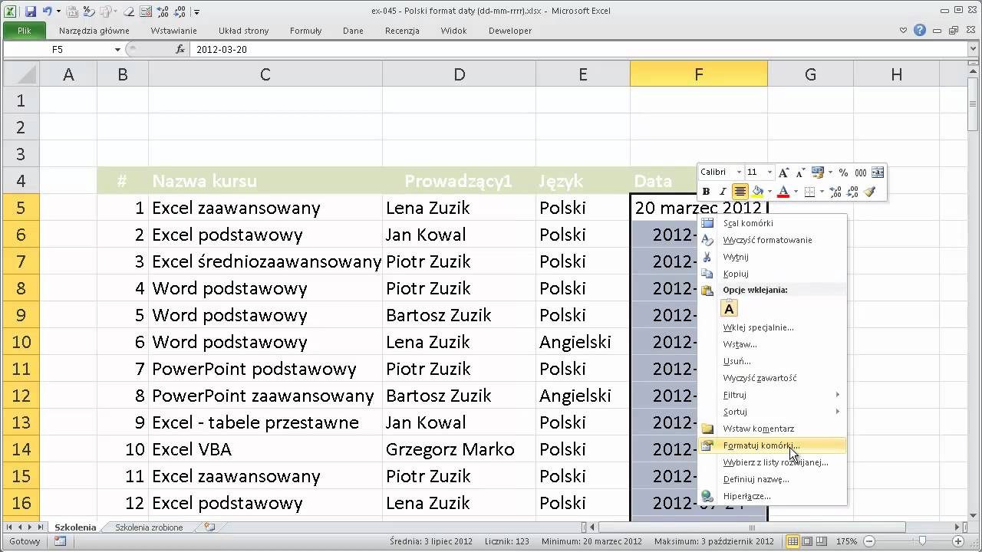982x552 pixels.
Task: Choose Wyczyść formatowanie in context menu
Action: click(x=772, y=240)
